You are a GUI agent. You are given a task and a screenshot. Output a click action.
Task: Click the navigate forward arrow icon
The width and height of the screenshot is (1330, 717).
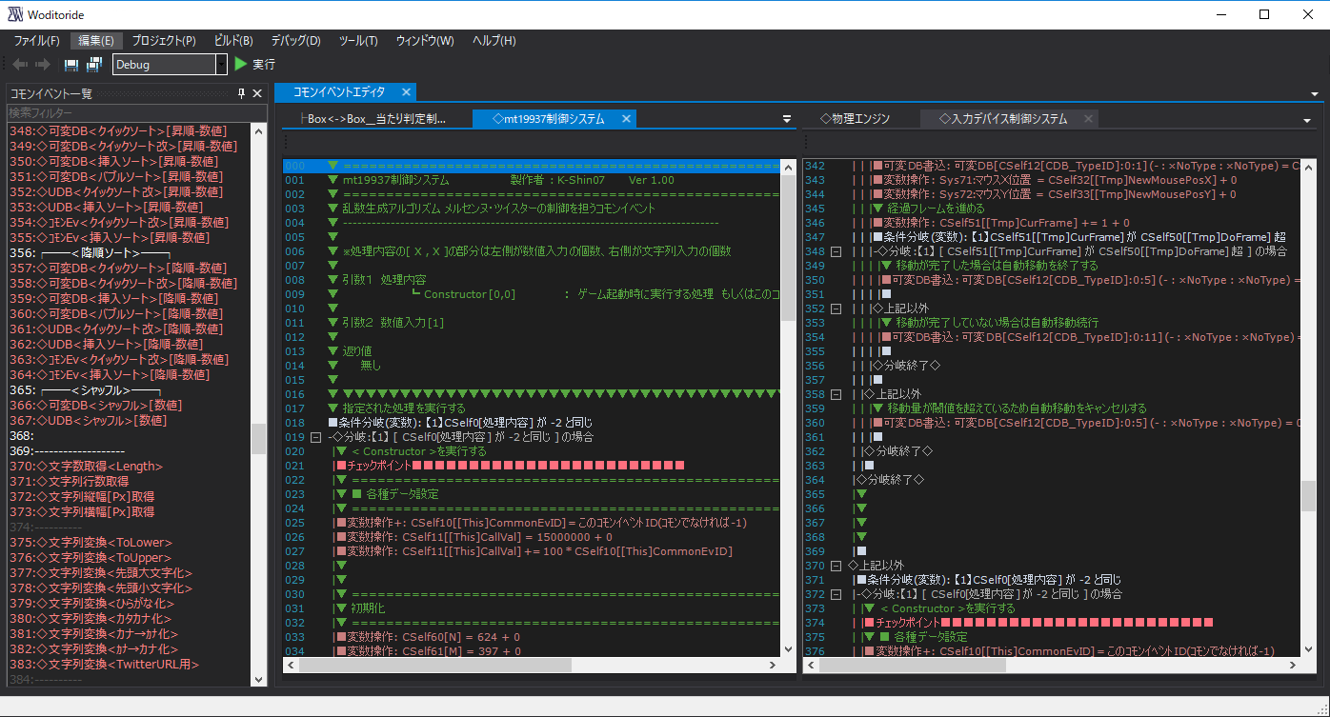tap(43, 64)
